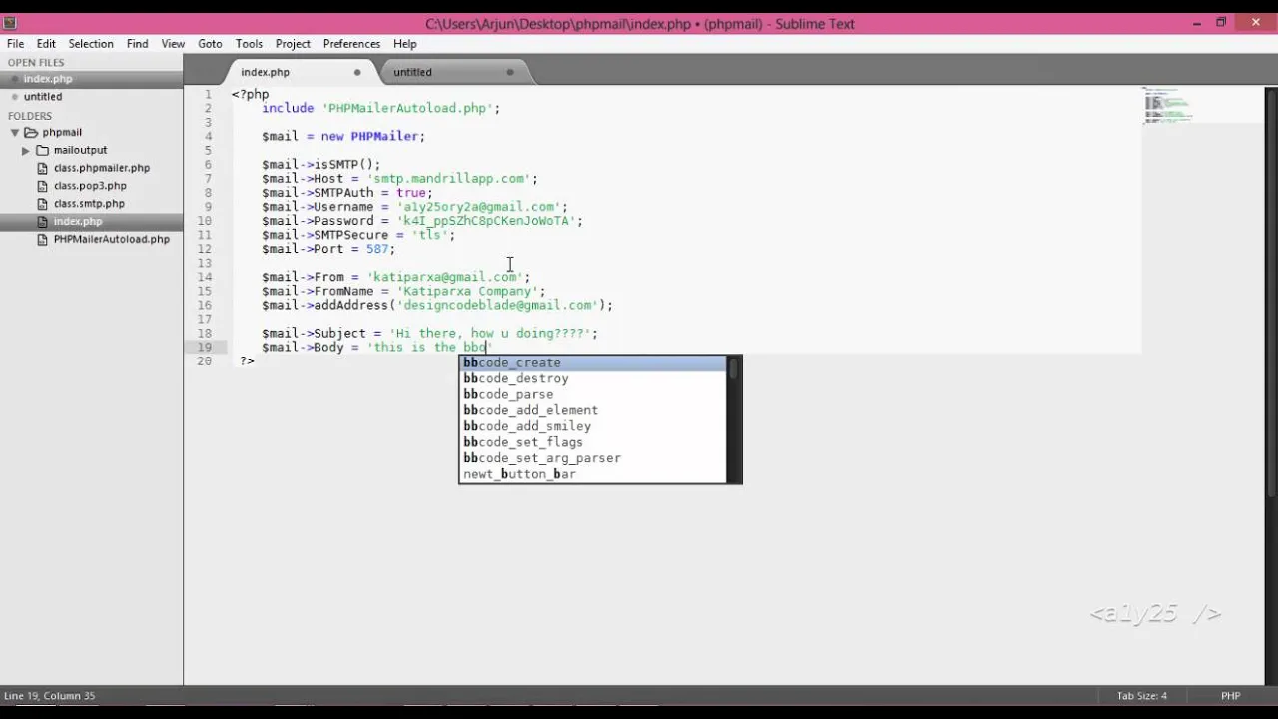
Task: Open PHPMailerAutoload.php from sidebar
Action: tap(112, 240)
